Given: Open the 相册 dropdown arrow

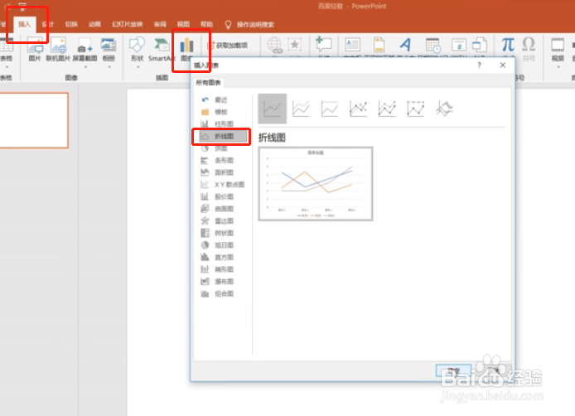Looking at the screenshot, I should coord(109,67).
